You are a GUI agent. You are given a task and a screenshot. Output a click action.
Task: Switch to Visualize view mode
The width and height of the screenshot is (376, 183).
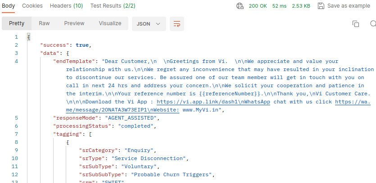110,23
